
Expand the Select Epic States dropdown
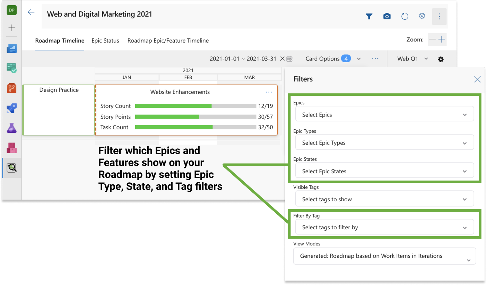pos(385,170)
